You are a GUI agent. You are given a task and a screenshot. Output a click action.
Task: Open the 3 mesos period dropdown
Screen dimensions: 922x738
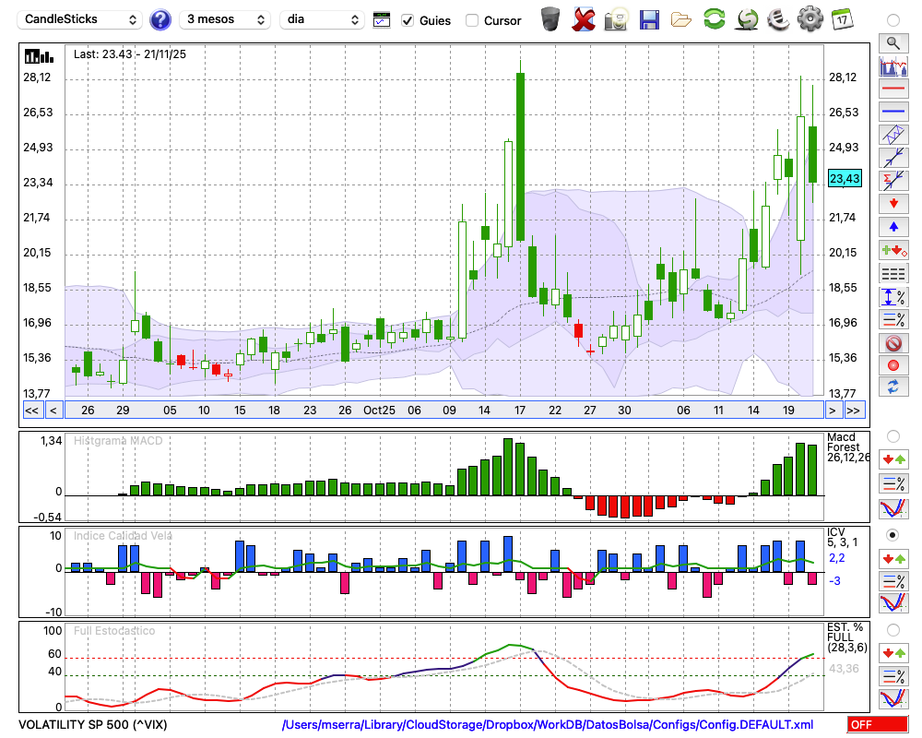coord(224,19)
